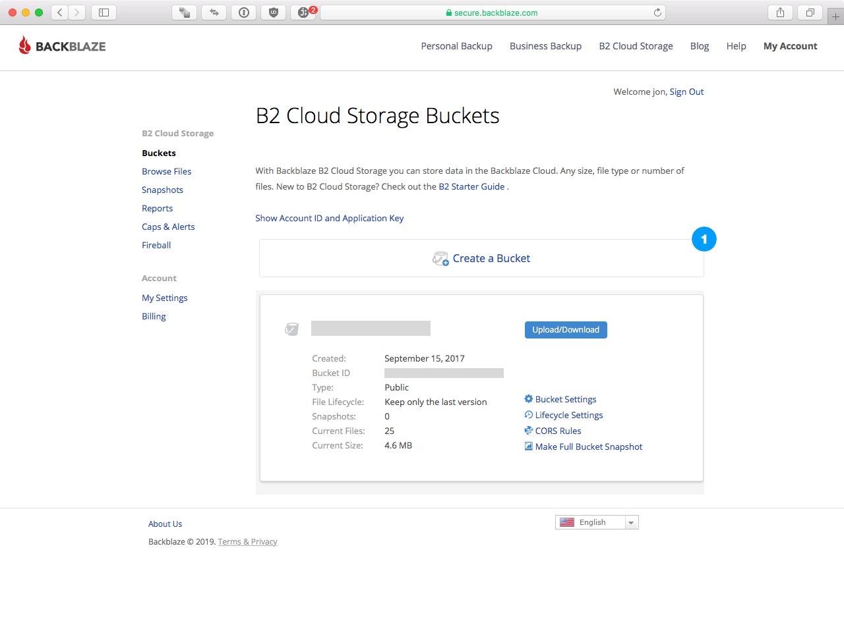Viewport: 844px width, 623px height.
Task: Open CORS Rules link
Action: (x=558, y=431)
